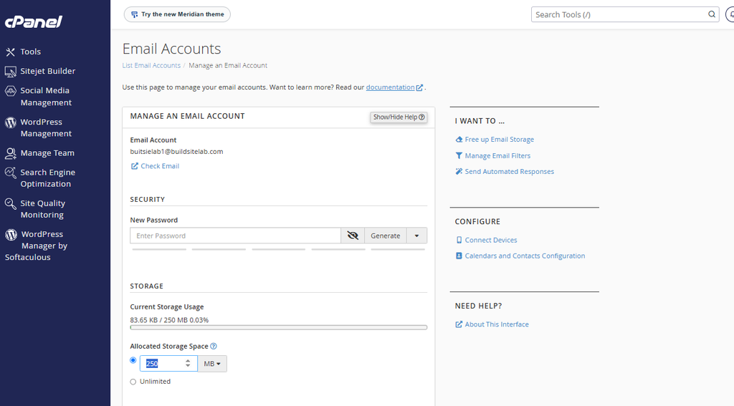Select the Unlimited storage radio button
734x406 pixels.
point(133,382)
